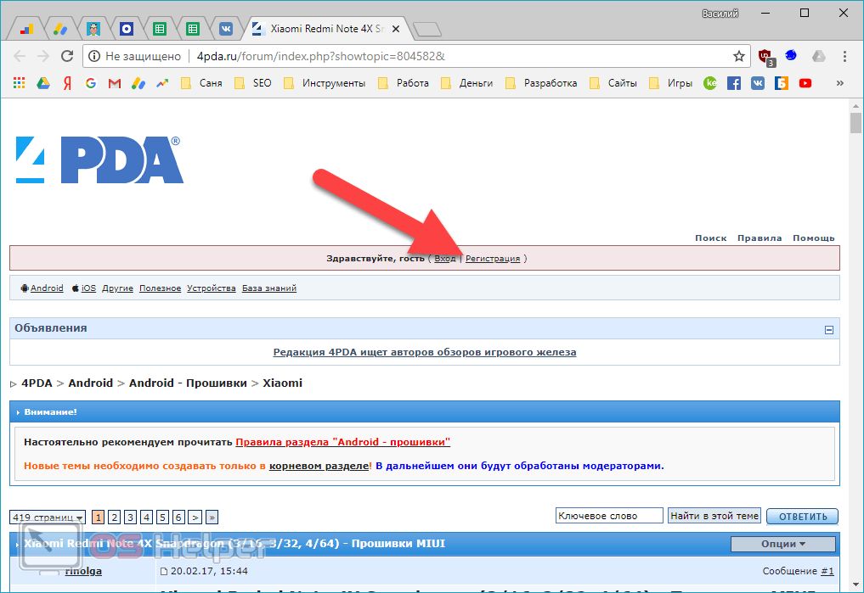Click the address bar URL 4pda.ru
The width and height of the screenshot is (864, 593).
tap(320, 56)
